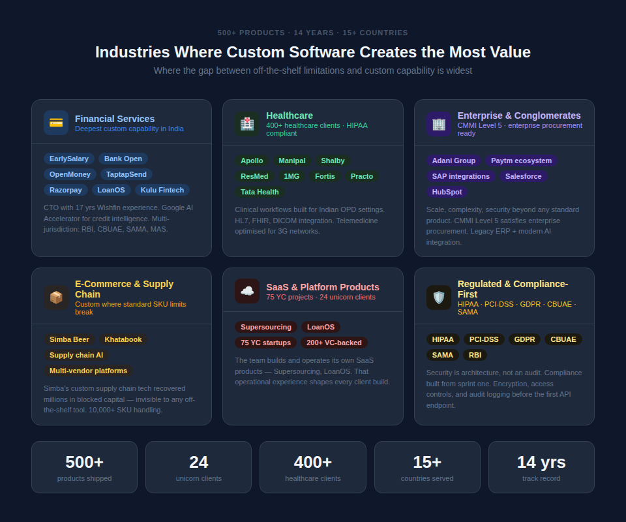Viewport: 626px width, 522px height.
Task: Open the Razorpay tag in Financial Services
Action: [x=65, y=190]
